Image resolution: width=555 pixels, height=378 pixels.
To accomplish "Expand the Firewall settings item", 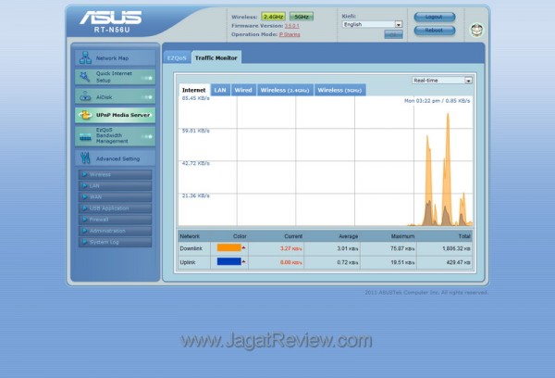I will click(x=115, y=220).
